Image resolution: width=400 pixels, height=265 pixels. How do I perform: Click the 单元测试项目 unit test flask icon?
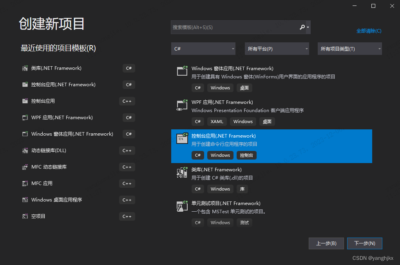click(x=182, y=206)
